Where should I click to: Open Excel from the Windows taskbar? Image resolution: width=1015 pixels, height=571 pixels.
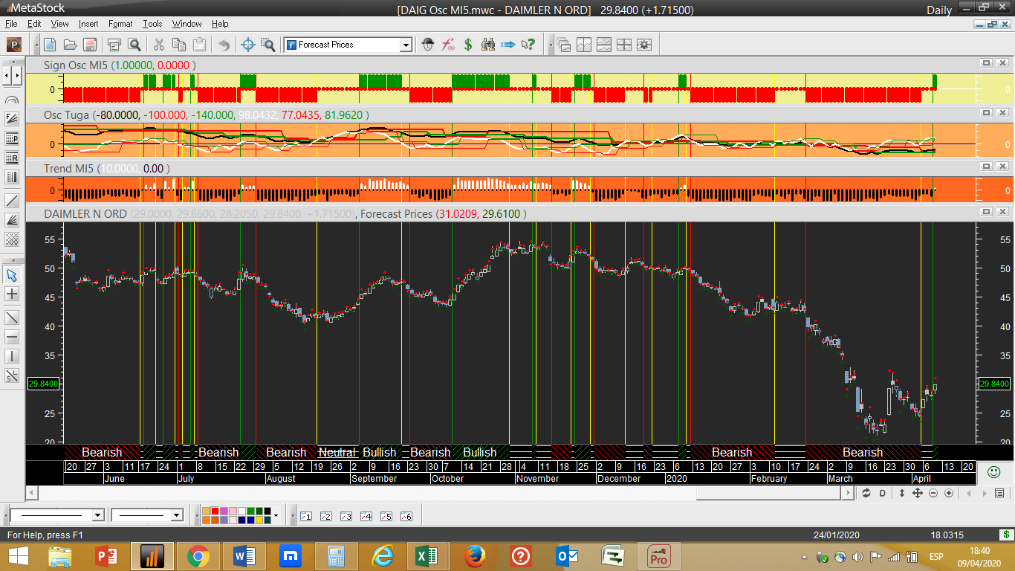tap(427, 555)
